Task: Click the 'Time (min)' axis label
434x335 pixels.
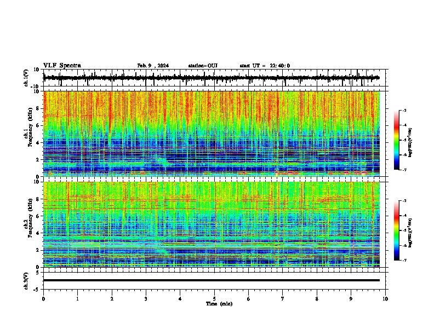Action: point(219,304)
